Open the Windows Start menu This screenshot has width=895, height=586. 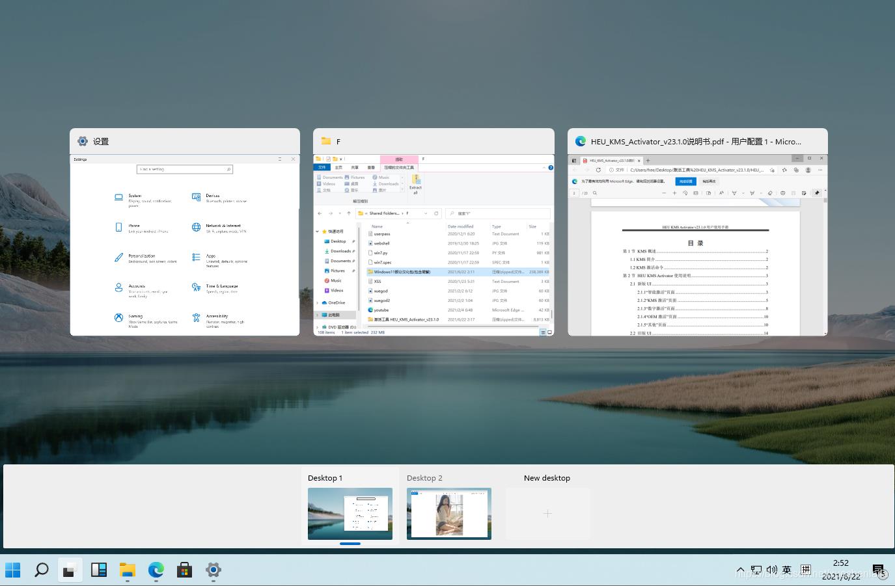click(13, 570)
